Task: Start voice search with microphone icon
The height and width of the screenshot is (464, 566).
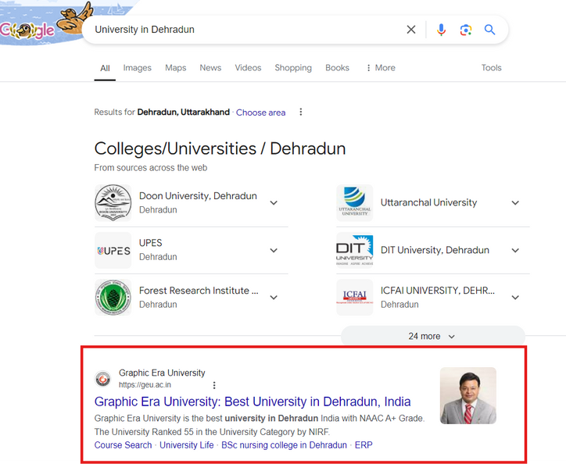Action: click(x=441, y=30)
